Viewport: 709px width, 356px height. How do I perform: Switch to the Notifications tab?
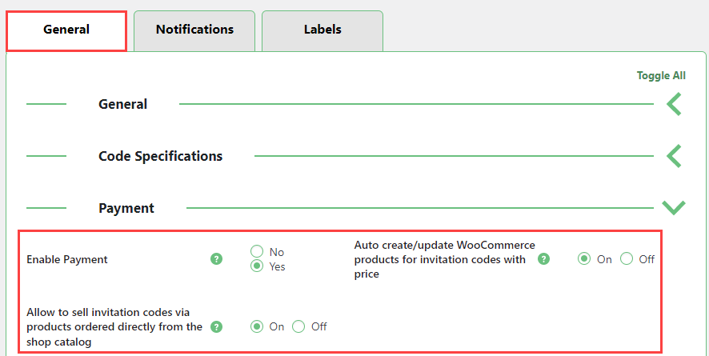(x=194, y=30)
